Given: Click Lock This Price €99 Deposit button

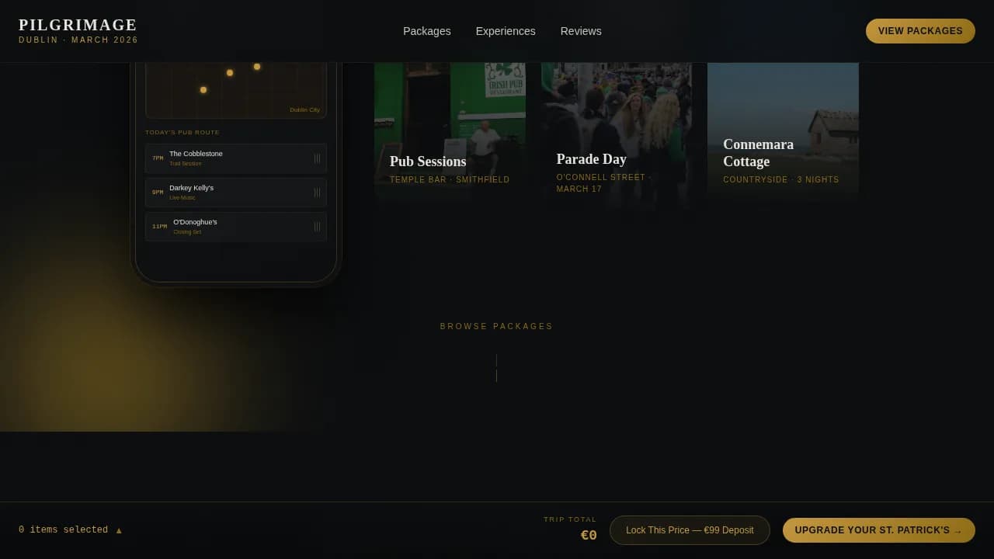Looking at the screenshot, I should pos(690,530).
